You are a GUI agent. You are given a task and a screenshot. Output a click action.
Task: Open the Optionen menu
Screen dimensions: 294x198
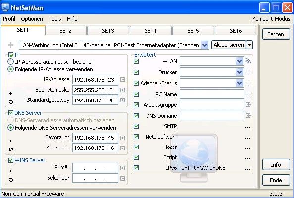pyautogui.click(x=32, y=19)
